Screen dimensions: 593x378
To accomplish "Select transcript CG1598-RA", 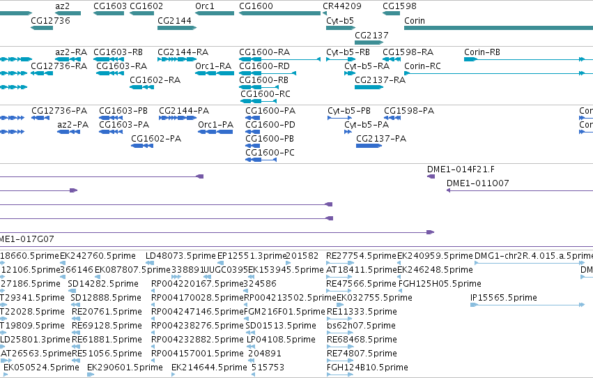I will (392, 59).
